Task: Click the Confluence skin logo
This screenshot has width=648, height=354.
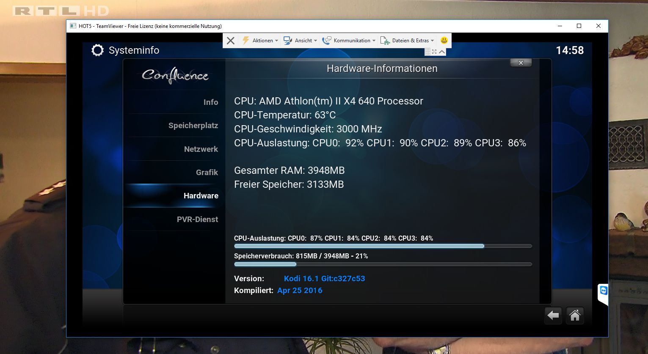Action: pyautogui.click(x=175, y=76)
